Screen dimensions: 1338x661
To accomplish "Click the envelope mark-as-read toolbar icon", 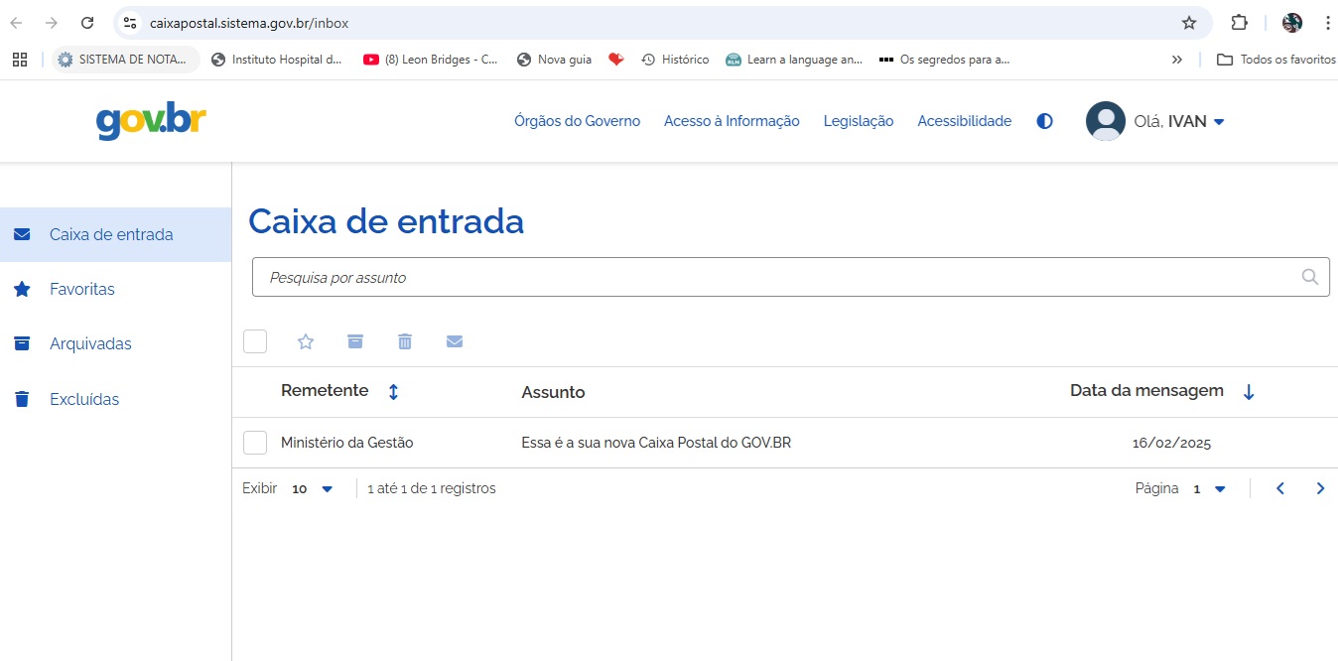I will click(x=455, y=341).
